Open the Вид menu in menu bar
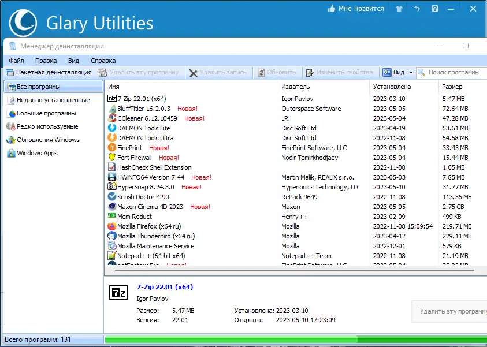 [x=73, y=61]
